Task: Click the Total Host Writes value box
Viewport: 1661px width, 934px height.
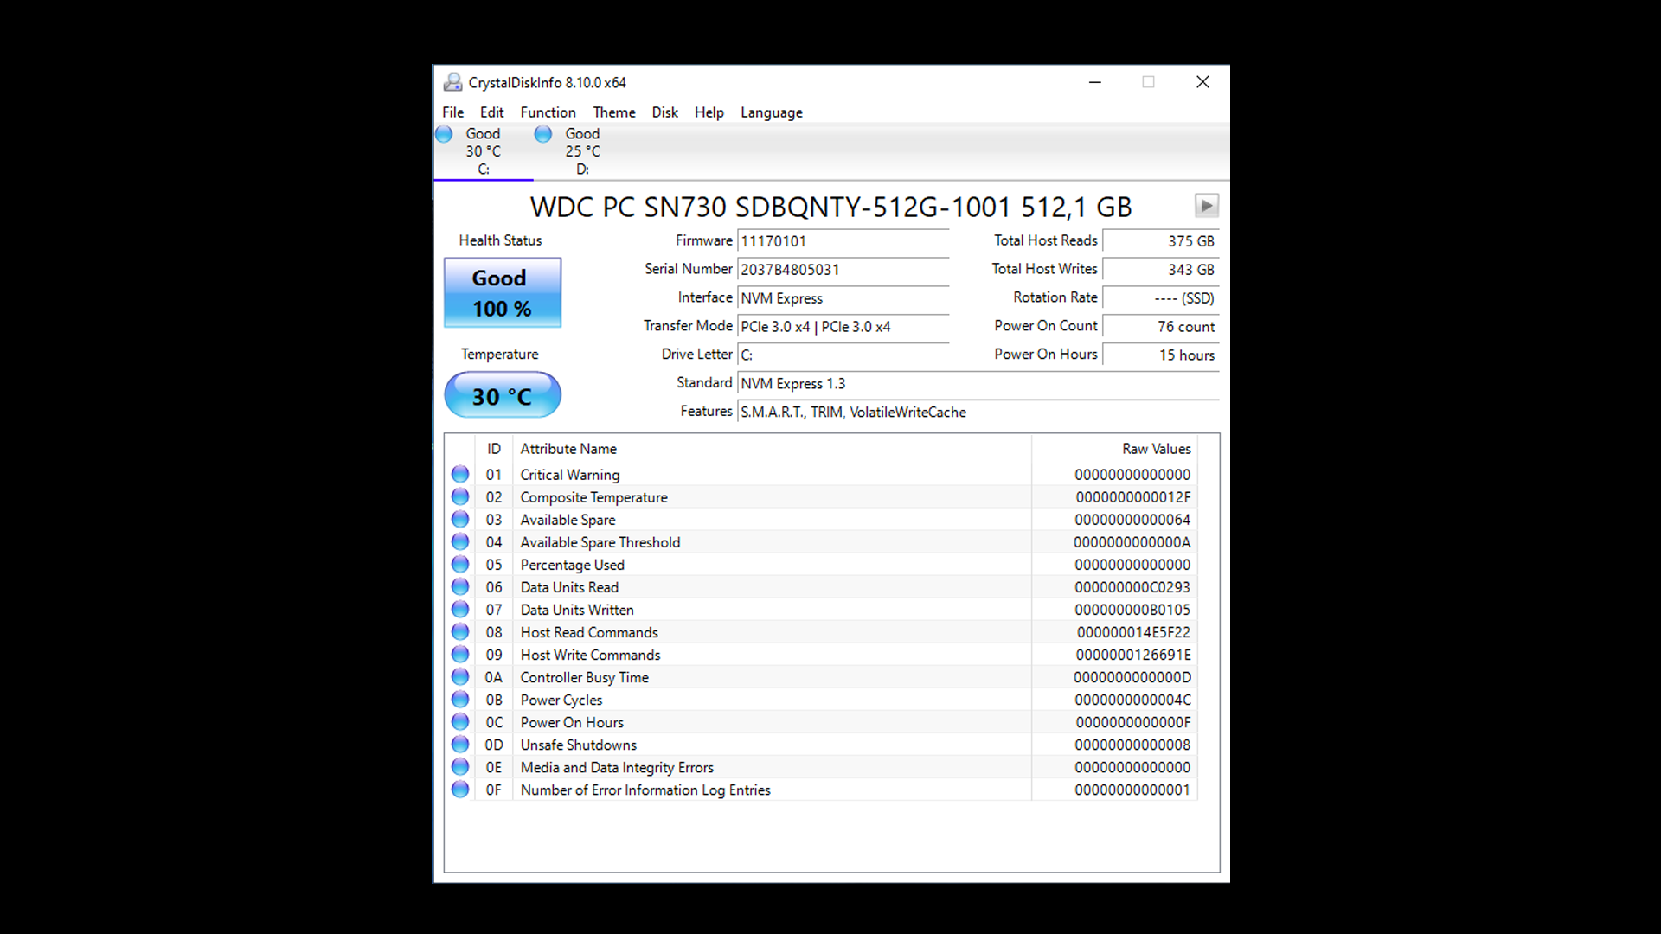Action: point(1160,270)
